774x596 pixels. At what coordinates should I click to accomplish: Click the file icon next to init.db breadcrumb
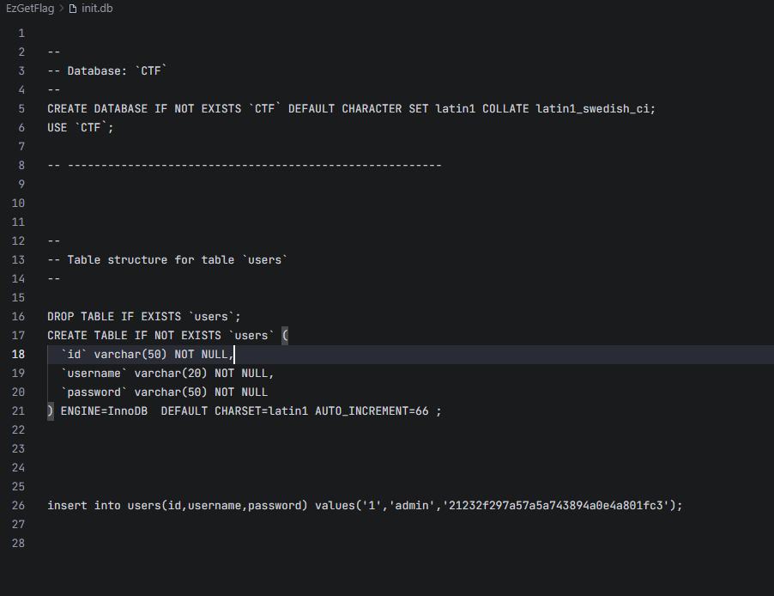pos(73,9)
